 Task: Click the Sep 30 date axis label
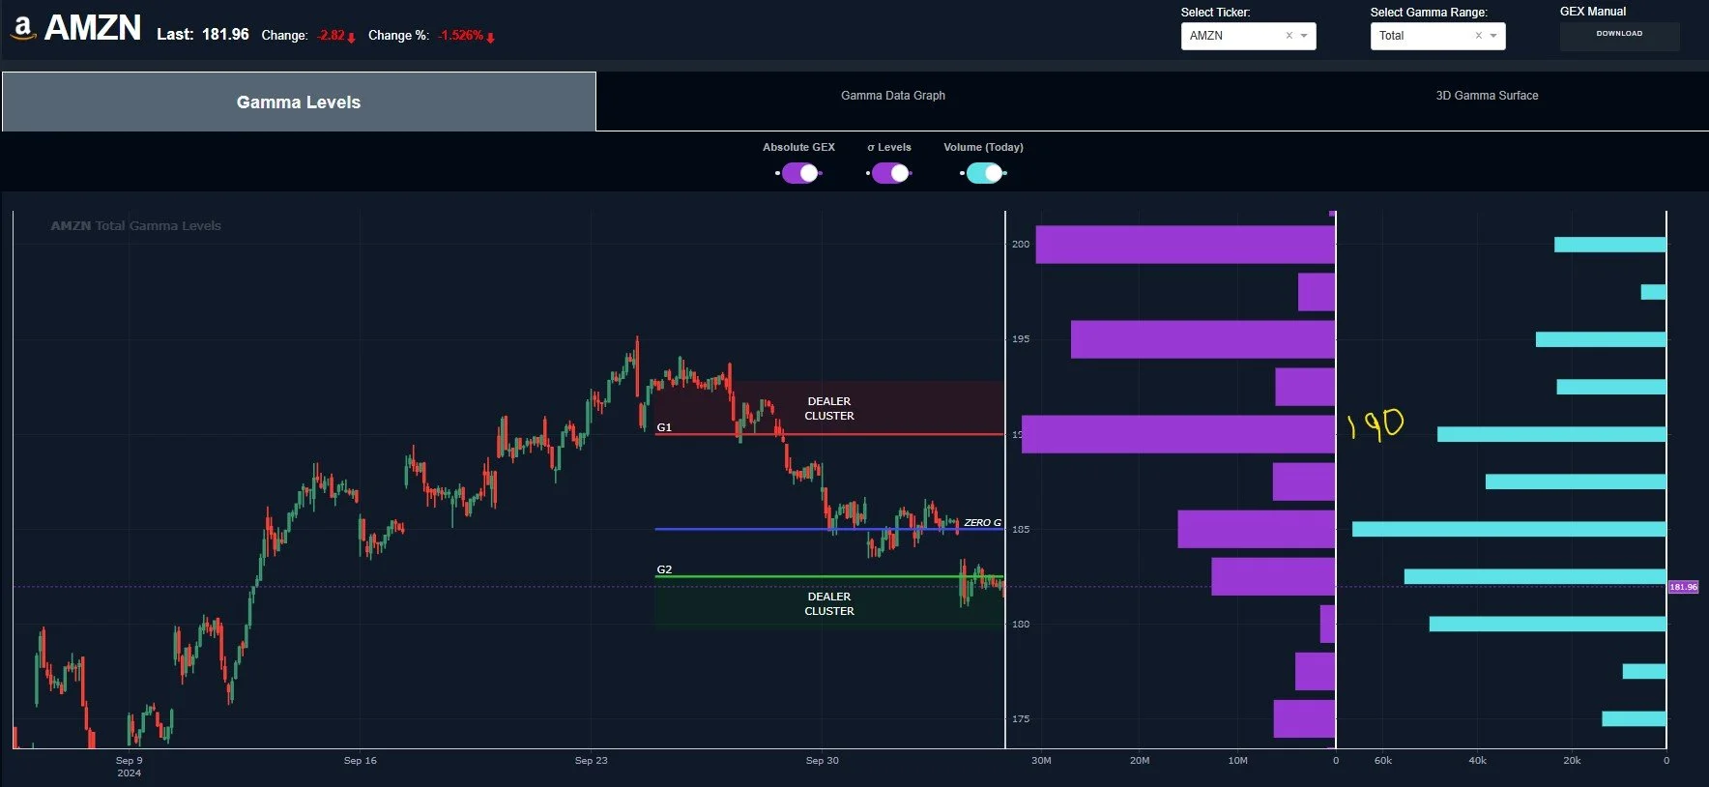click(823, 761)
